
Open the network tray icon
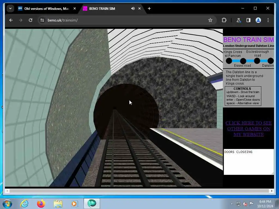(x=238, y=204)
